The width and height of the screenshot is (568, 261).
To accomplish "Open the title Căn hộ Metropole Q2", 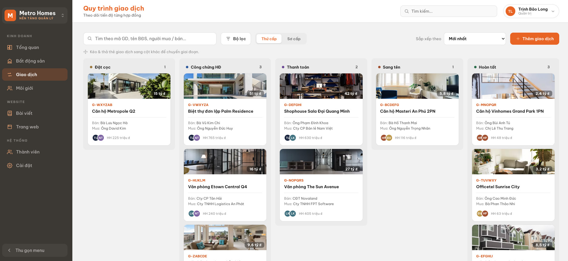I will click(114, 111).
